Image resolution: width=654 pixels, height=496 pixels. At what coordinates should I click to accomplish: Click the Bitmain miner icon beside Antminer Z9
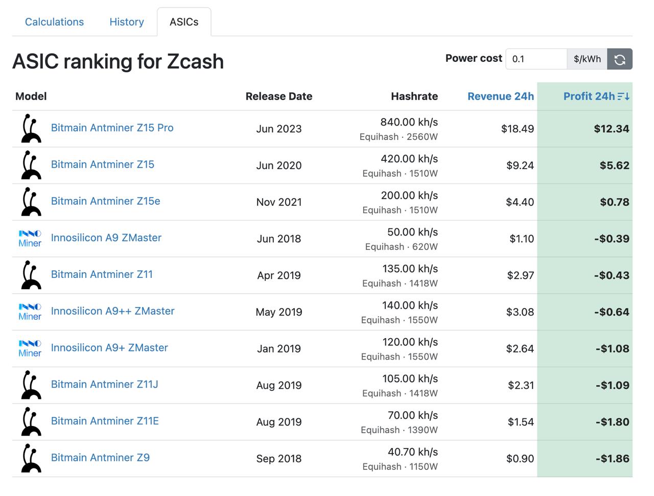click(30, 458)
